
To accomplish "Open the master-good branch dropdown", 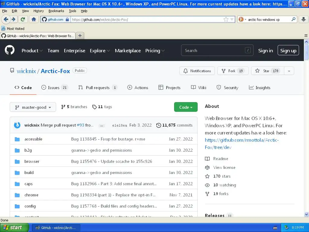I will 33,107.
